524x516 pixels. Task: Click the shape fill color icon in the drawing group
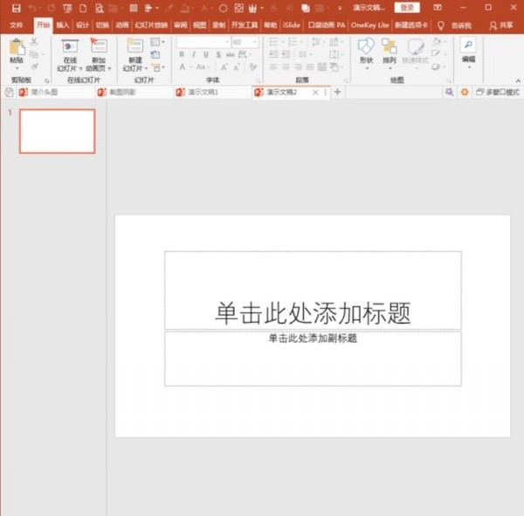coord(437,41)
